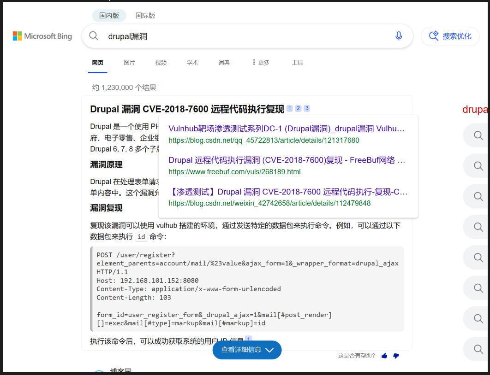490x375 pixels.
Task: Click the Drupal 漏洞 CVE-2018-7600 heading
Action: [x=187, y=109]
